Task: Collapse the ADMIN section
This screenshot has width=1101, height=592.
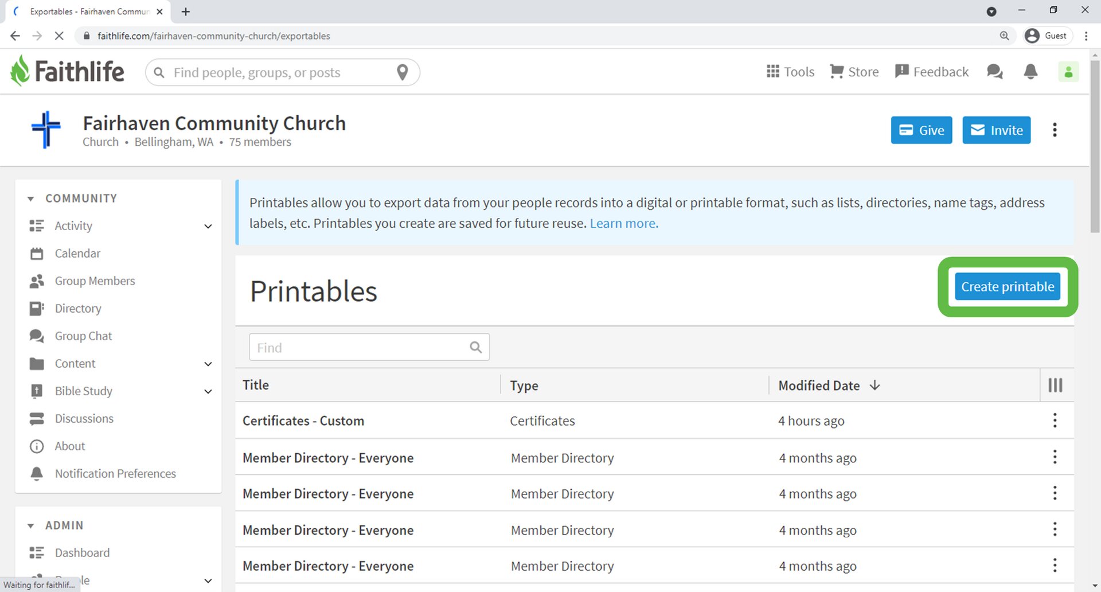Action: click(31, 525)
